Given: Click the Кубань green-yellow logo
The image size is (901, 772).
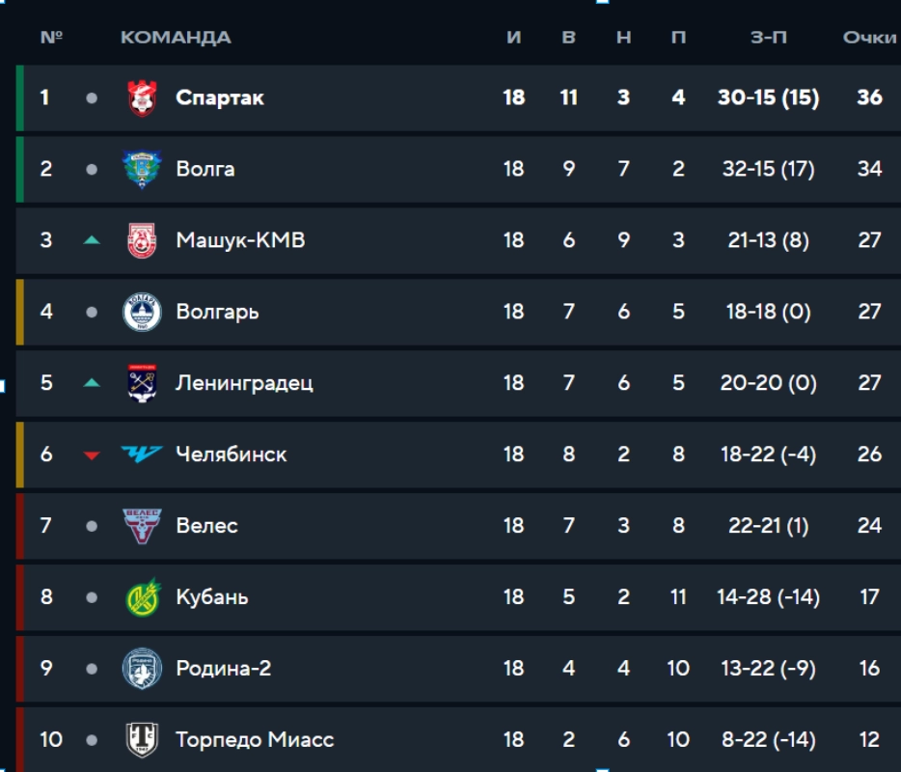Looking at the screenshot, I should (142, 597).
